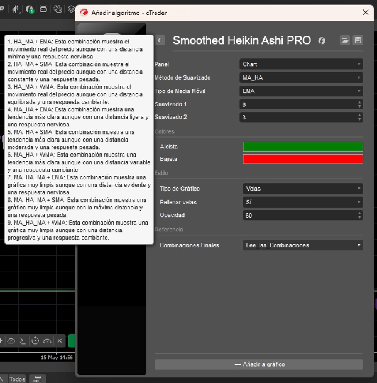Pick the red Bajista color swatch
This screenshot has width=377, height=383.
click(x=303, y=159)
